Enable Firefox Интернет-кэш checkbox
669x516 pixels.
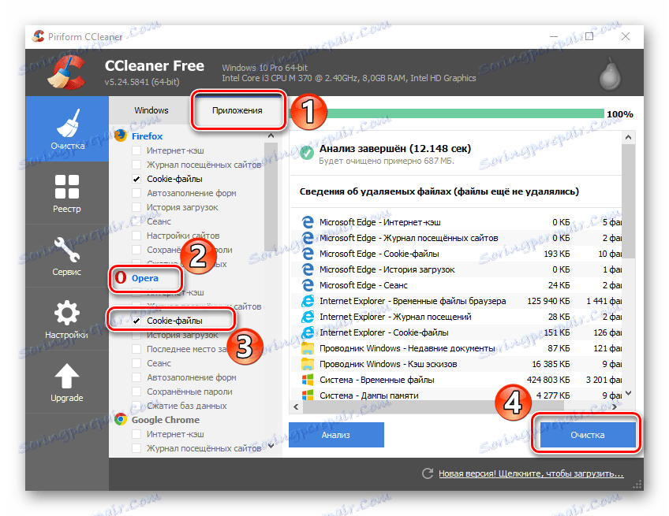pyautogui.click(x=136, y=150)
